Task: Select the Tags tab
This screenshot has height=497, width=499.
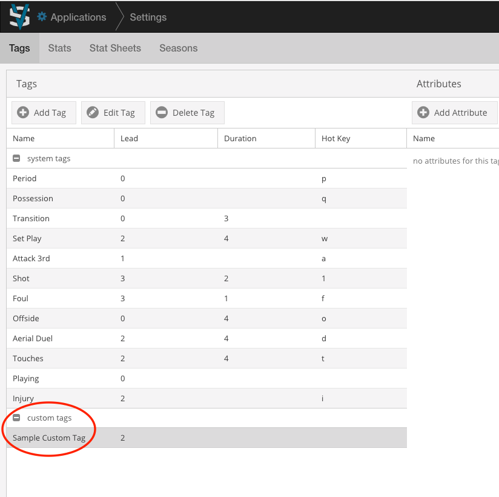Action: pos(19,48)
